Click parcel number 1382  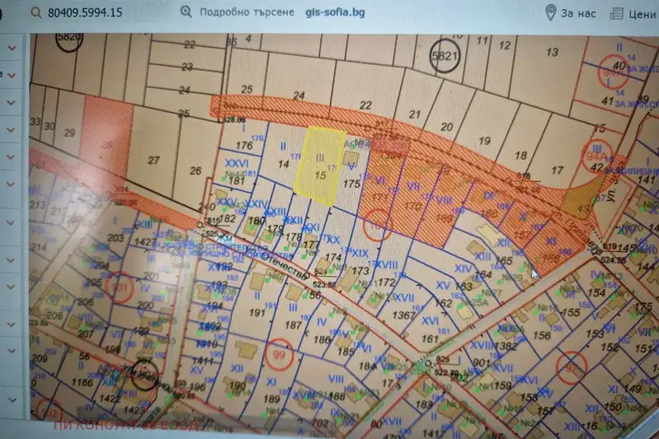pyautogui.click(x=506, y=346)
